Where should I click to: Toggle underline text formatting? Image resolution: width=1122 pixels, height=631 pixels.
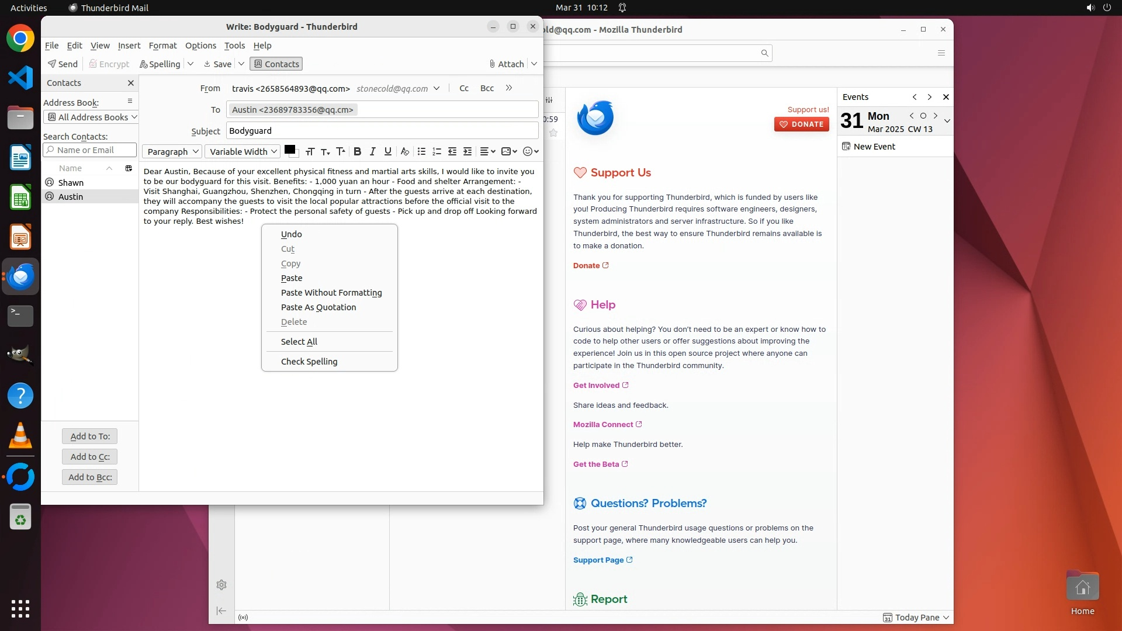(387, 151)
